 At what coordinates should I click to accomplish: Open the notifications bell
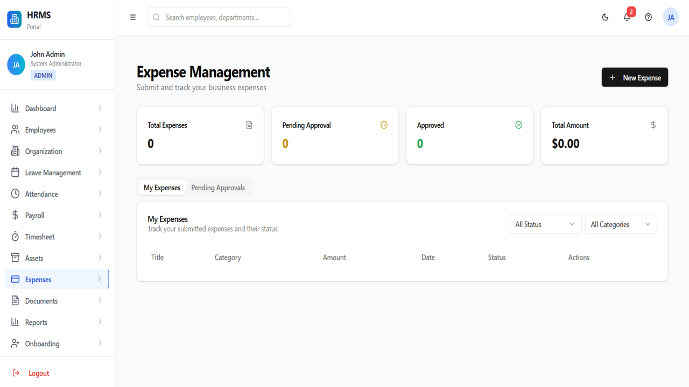coord(627,17)
